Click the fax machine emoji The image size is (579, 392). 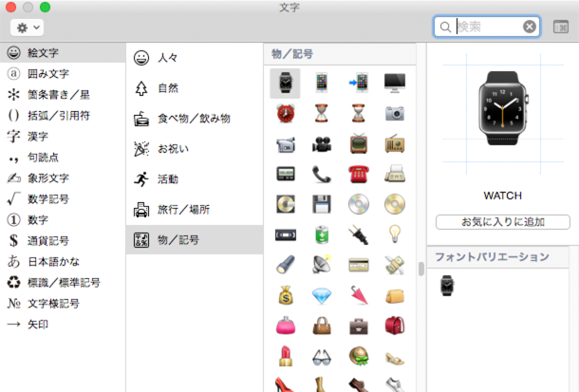pos(394,174)
